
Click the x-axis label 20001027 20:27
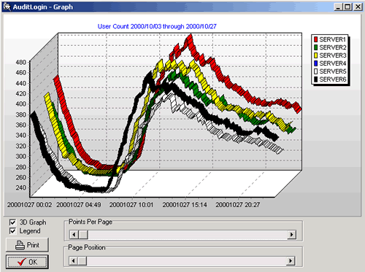pyautogui.click(x=238, y=205)
